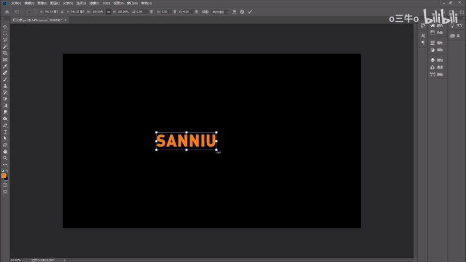Viewport: 466px width, 262px height.
Task: Select the Horizontal Type tool
Action: pos(5,132)
